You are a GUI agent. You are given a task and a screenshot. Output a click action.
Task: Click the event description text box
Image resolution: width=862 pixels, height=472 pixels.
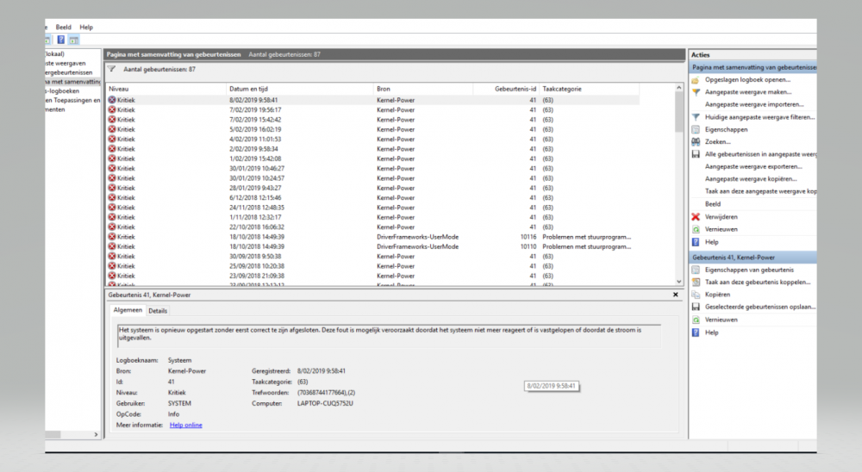click(x=390, y=335)
